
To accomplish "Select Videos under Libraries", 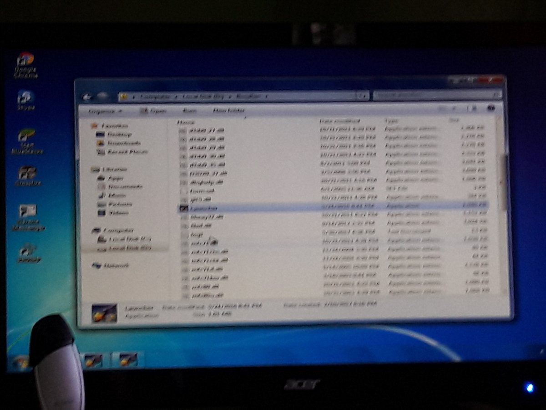I will pos(113,213).
